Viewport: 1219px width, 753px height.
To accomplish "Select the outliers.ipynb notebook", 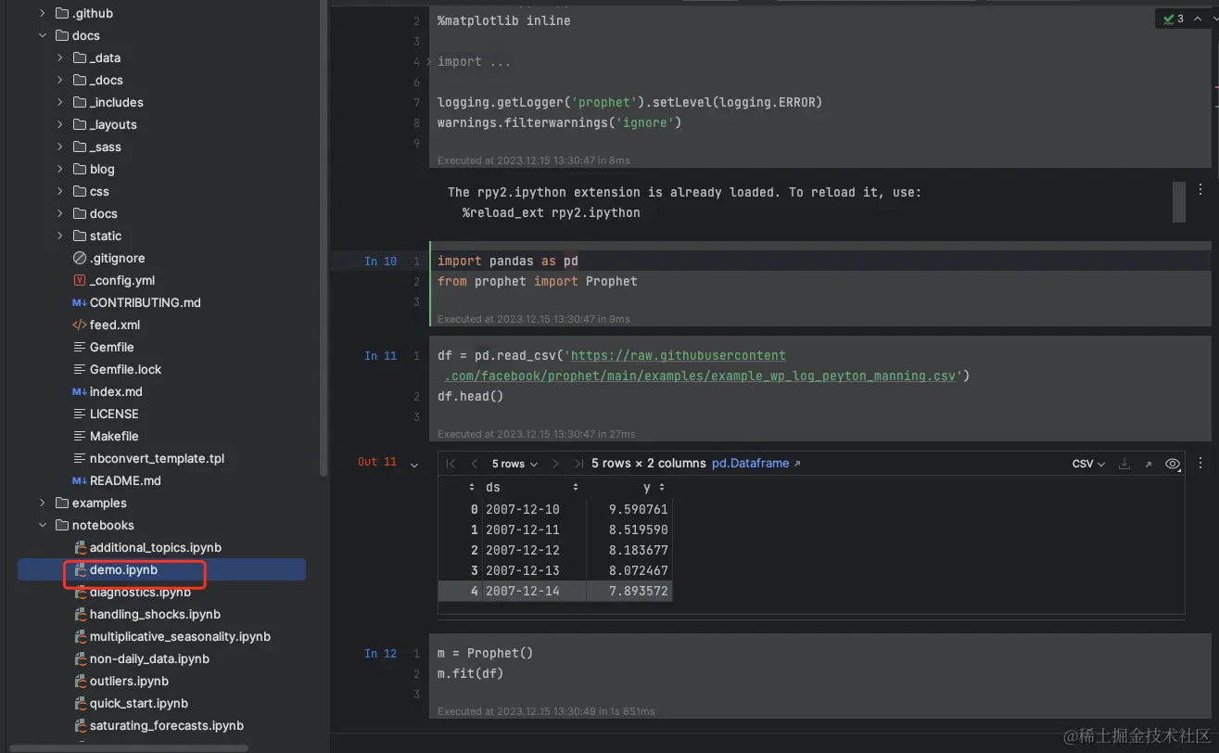I will pos(129,681).
